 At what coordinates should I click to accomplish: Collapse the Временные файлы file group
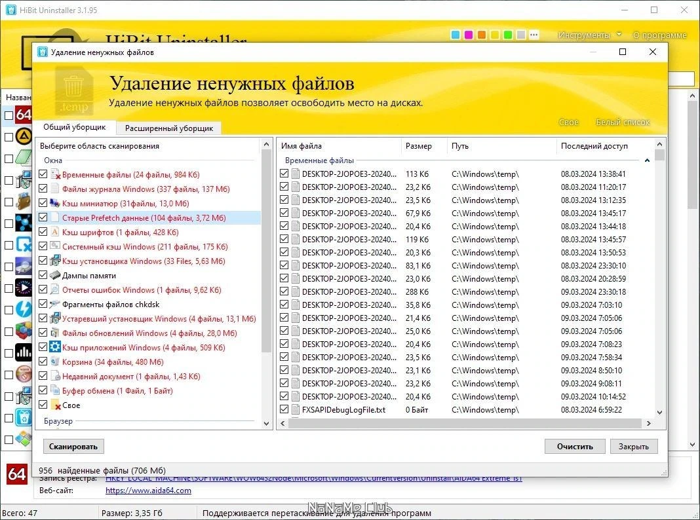coord(647,160)
